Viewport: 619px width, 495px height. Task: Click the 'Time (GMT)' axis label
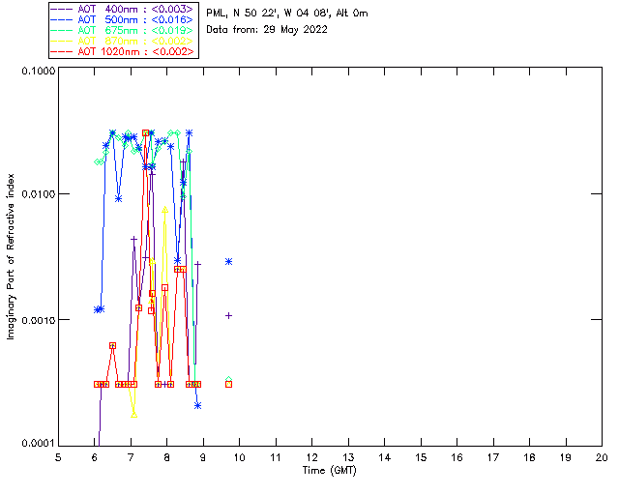point(330,471)
